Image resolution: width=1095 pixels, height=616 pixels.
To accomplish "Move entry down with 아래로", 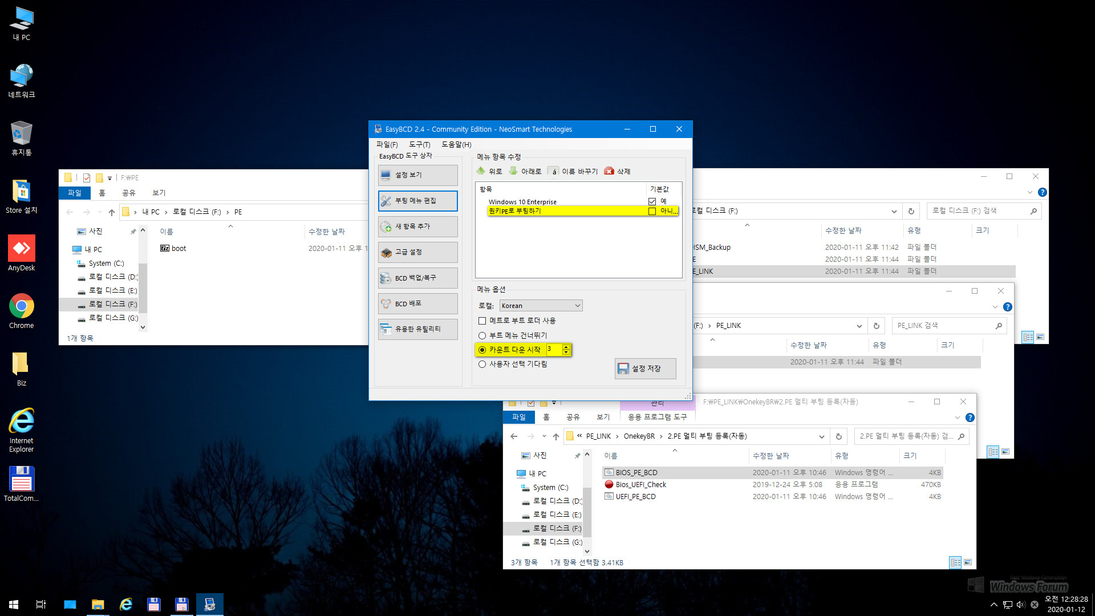I will tap(525, 171).
